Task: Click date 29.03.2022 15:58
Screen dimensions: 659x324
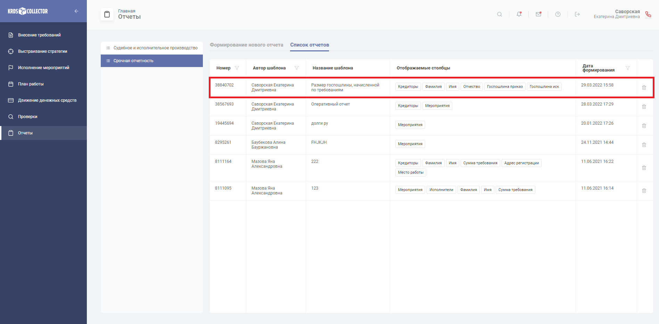Action: 597,85
